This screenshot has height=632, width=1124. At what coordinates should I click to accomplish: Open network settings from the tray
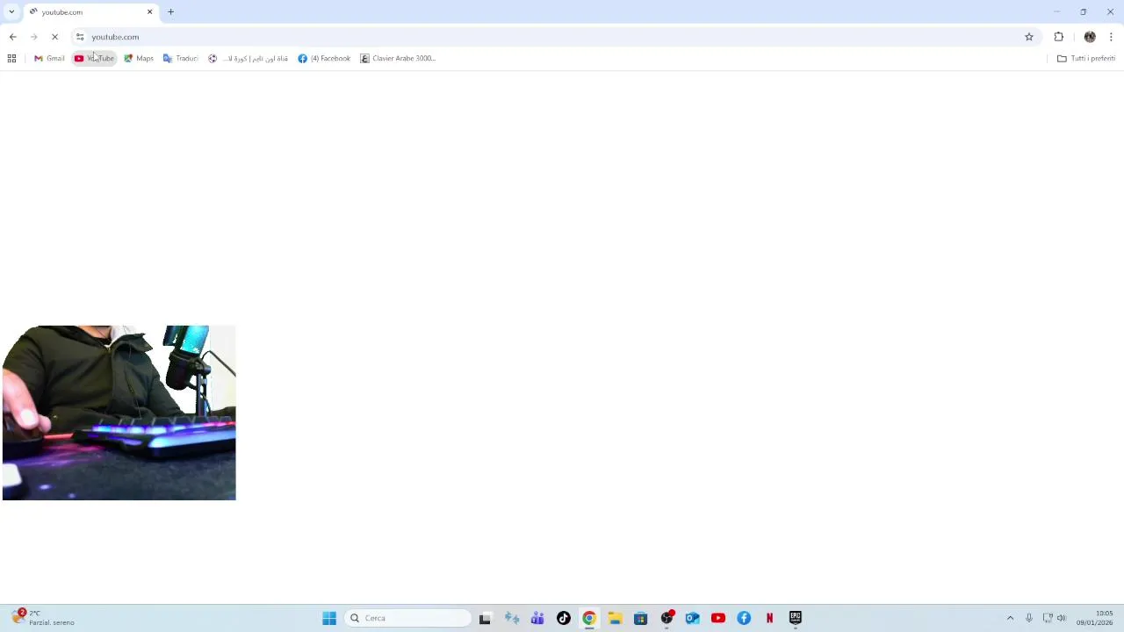[1048, 618]
